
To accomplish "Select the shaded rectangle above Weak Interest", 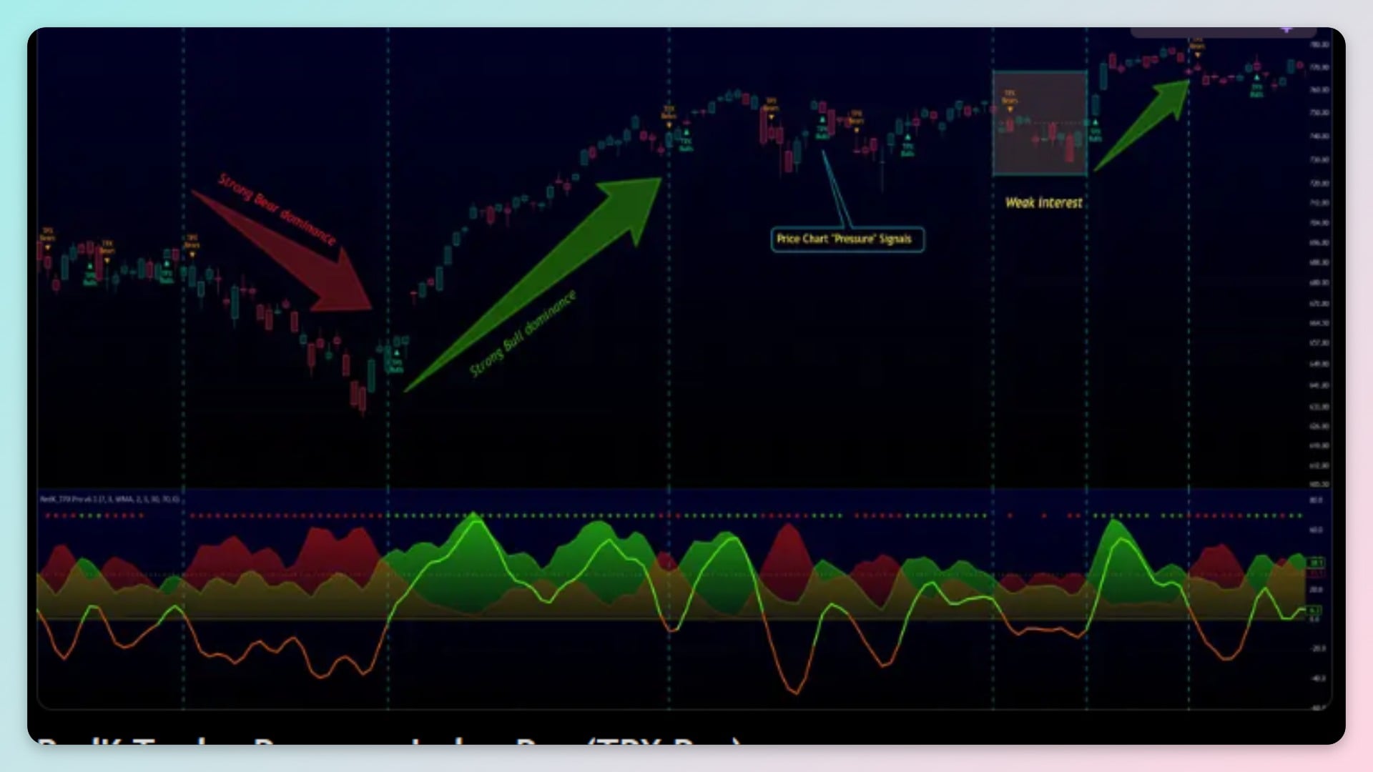I will point(1040,123).
